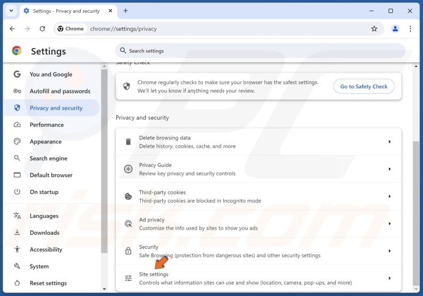Viewport: 423px width, 296px height.
Task: Open System settings
Action: tap(52, 267)
